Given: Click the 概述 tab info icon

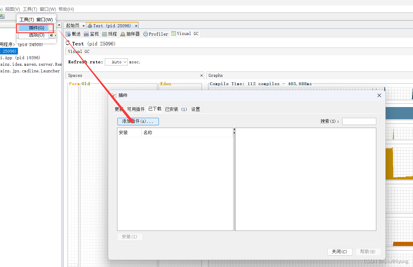Looking at the screenshot, I should (x=68, y=34).
